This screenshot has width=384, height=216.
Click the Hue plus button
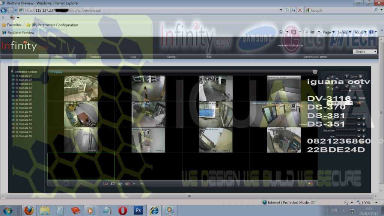click(364, 136)
